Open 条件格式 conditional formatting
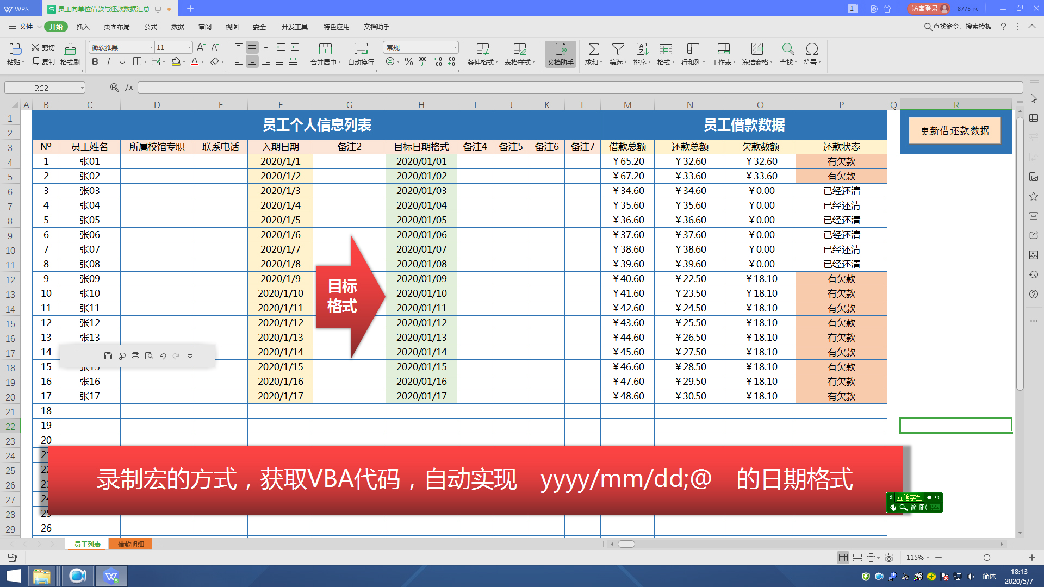The height and width of the screenshot is (587, 1044). point(482,54)
